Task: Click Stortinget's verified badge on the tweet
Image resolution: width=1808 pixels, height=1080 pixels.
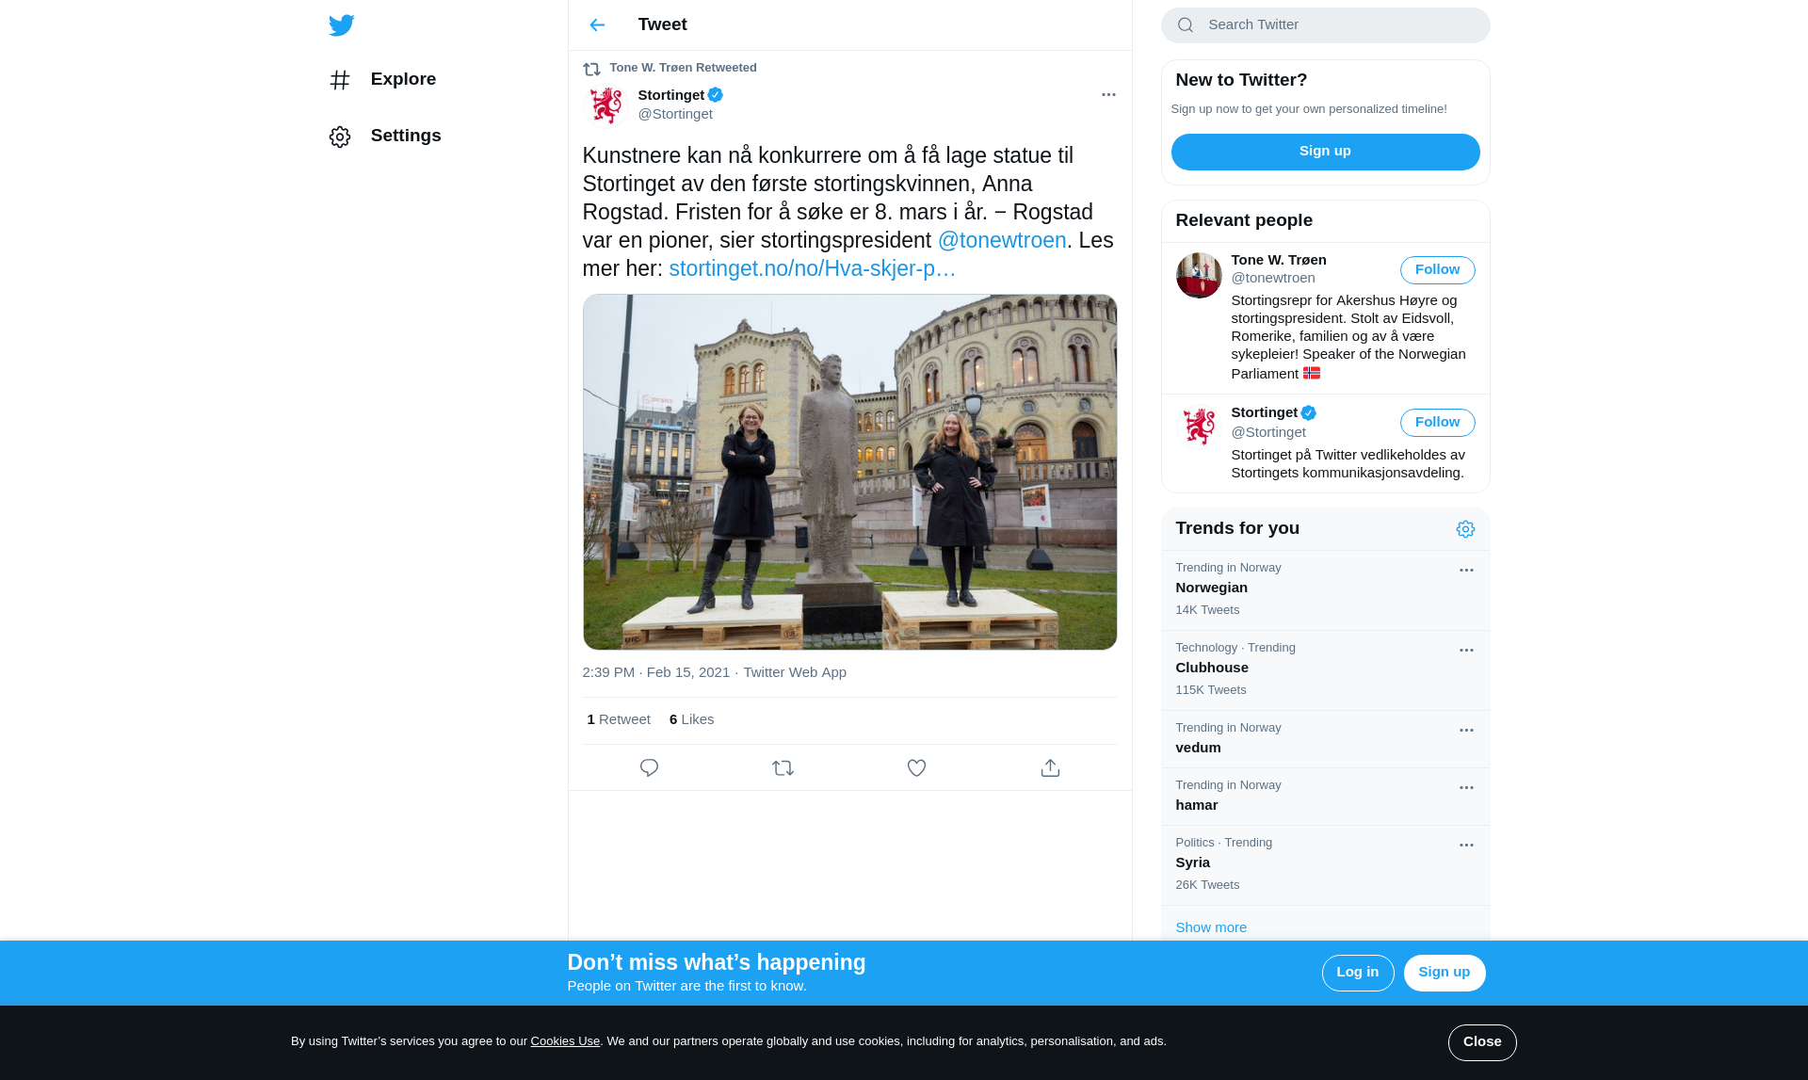Action: 716,95
